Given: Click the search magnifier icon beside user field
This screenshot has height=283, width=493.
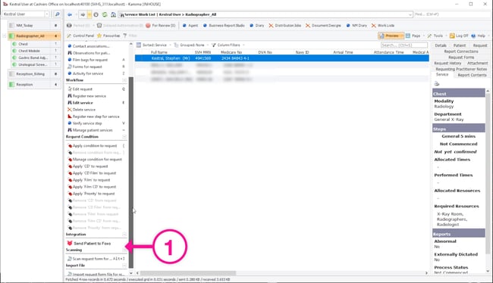Looking at the screenshot, I should pyautogui.click(x=57, y=14).
